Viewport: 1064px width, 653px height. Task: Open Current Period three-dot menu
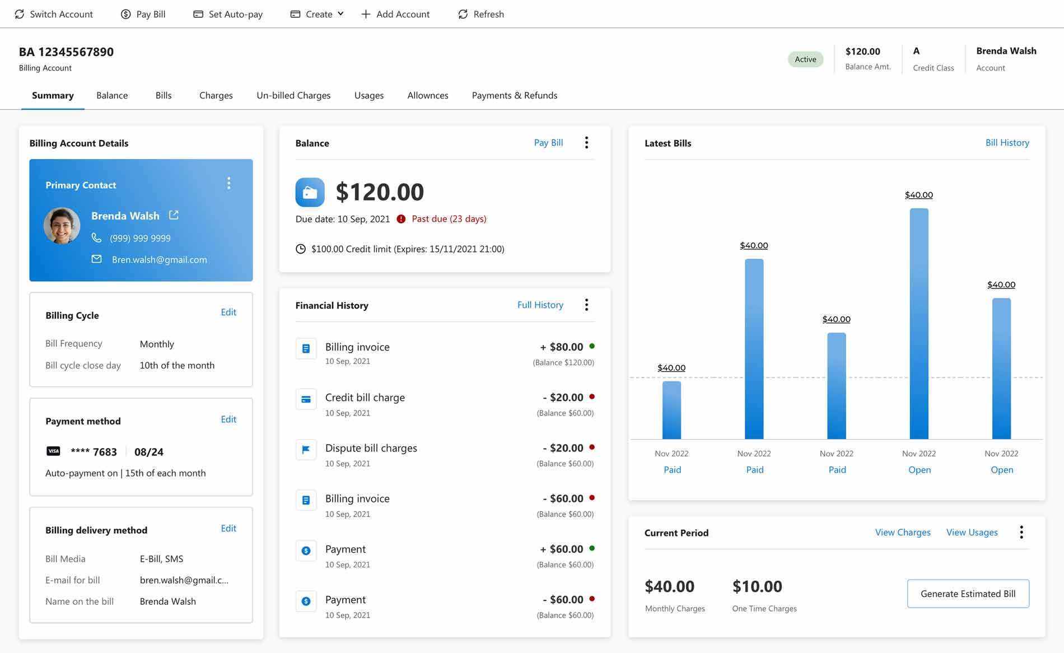pos(1021,532)
